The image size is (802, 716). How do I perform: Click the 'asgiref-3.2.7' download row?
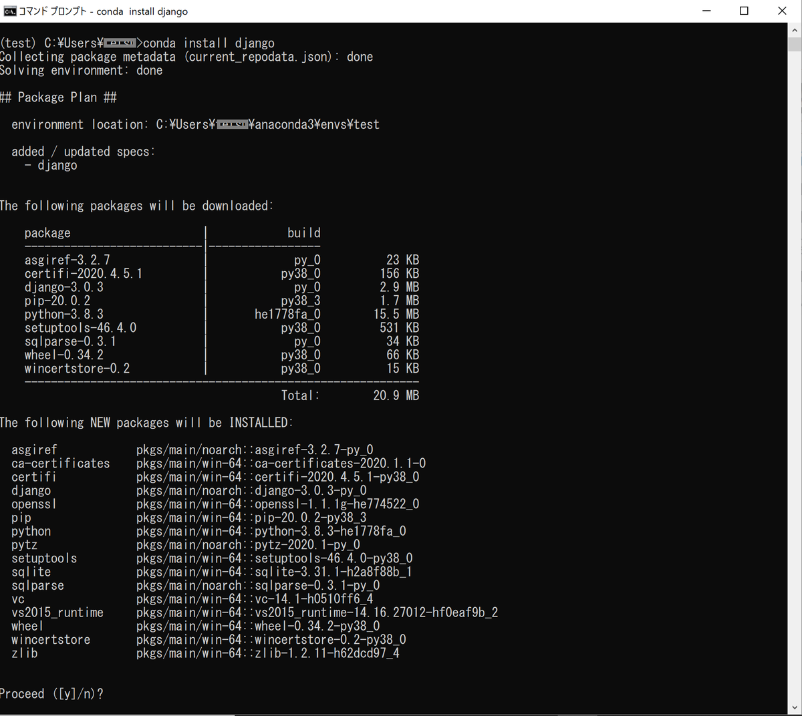(222, 260)
